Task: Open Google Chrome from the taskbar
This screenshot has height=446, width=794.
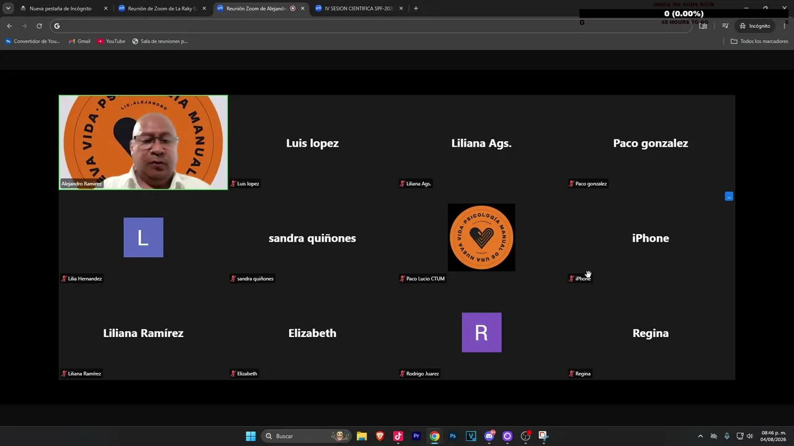Action: pos(435,436)
